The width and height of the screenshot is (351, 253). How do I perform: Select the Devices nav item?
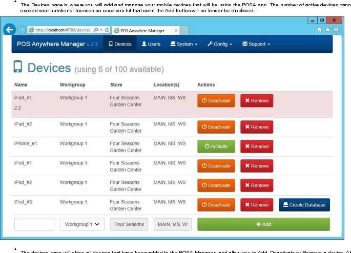120,44
